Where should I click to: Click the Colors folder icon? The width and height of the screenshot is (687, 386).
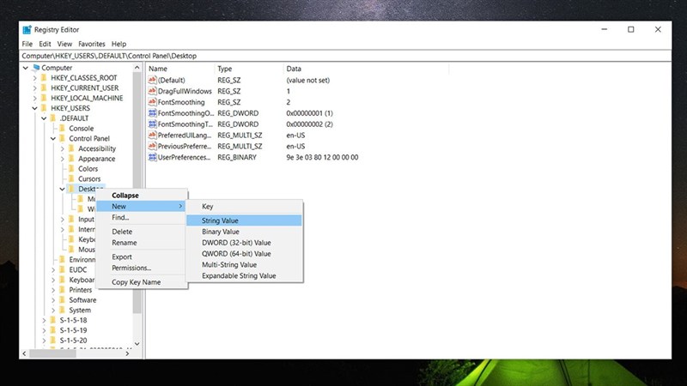pos(71,168)
